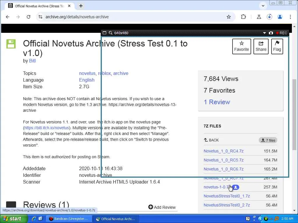Click the 7,684 Views text
This screenshot has width=298, height=223.
coord(221,79)
